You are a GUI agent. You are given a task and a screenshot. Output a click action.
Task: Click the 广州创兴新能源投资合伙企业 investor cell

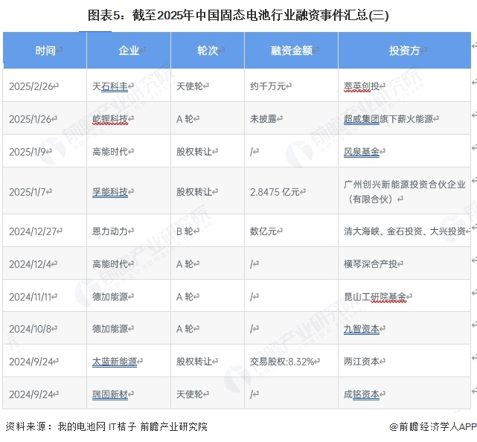click(x=405, y=192)
